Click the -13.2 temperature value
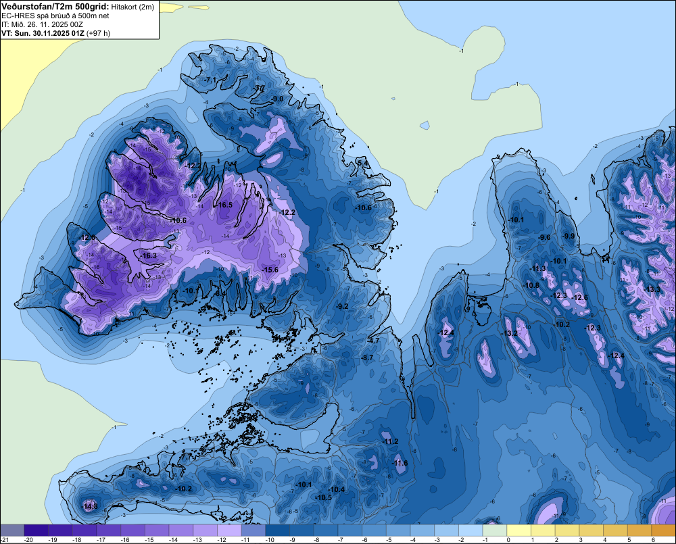 pyautogui.click(x=510, y=333)
